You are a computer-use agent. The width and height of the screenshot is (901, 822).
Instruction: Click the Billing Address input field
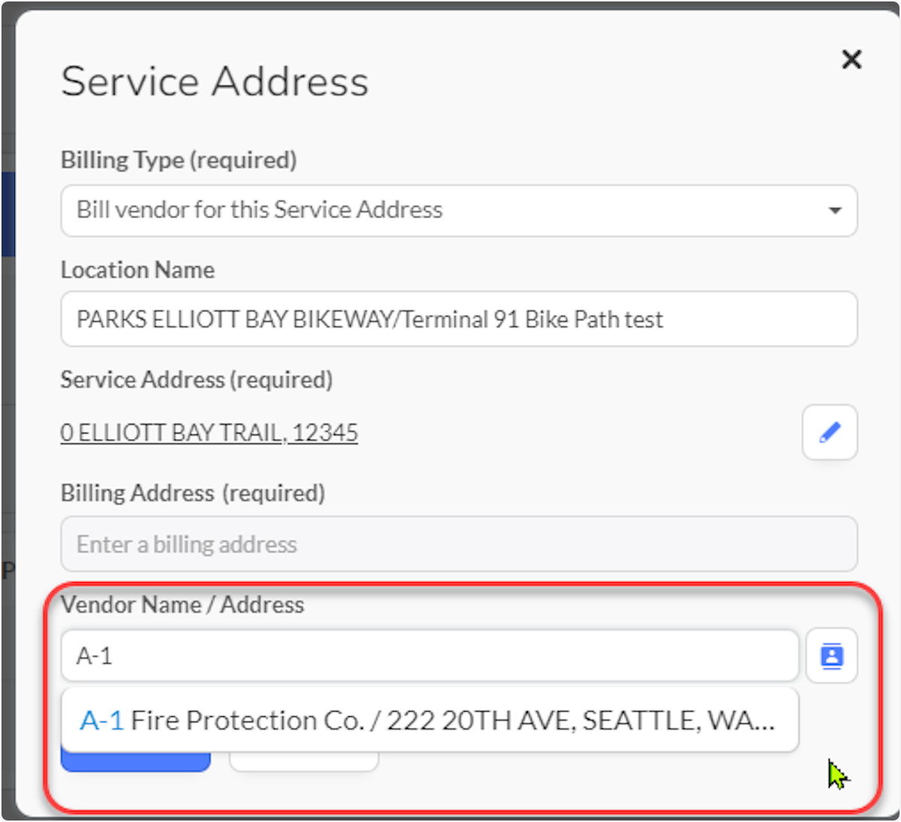459,544
